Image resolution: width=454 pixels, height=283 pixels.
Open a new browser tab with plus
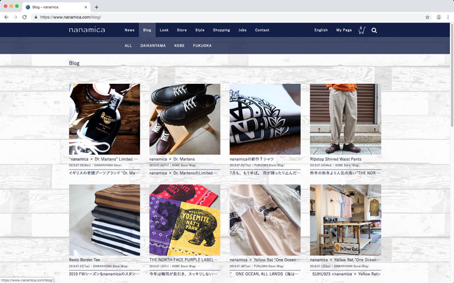[x=97, y=7]
